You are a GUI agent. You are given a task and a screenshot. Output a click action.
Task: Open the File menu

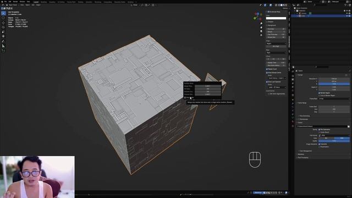tap(6, 2)
